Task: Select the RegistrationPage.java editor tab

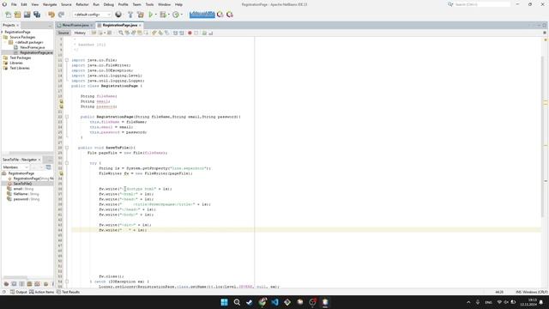Action: (120, 25)
